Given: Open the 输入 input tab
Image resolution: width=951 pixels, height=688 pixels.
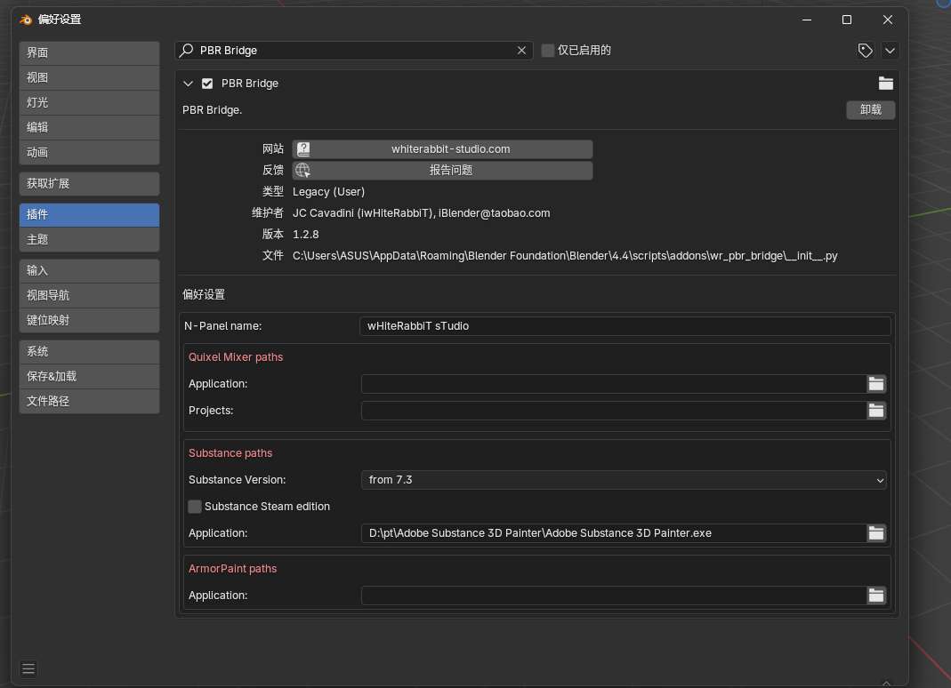Looking at the screenshot, I should [x=89, y=270].
